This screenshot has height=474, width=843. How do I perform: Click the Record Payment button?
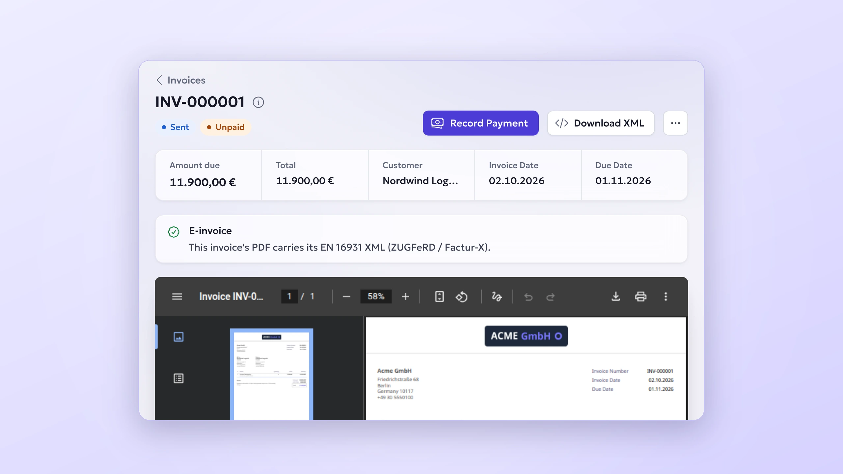point(480,123)
